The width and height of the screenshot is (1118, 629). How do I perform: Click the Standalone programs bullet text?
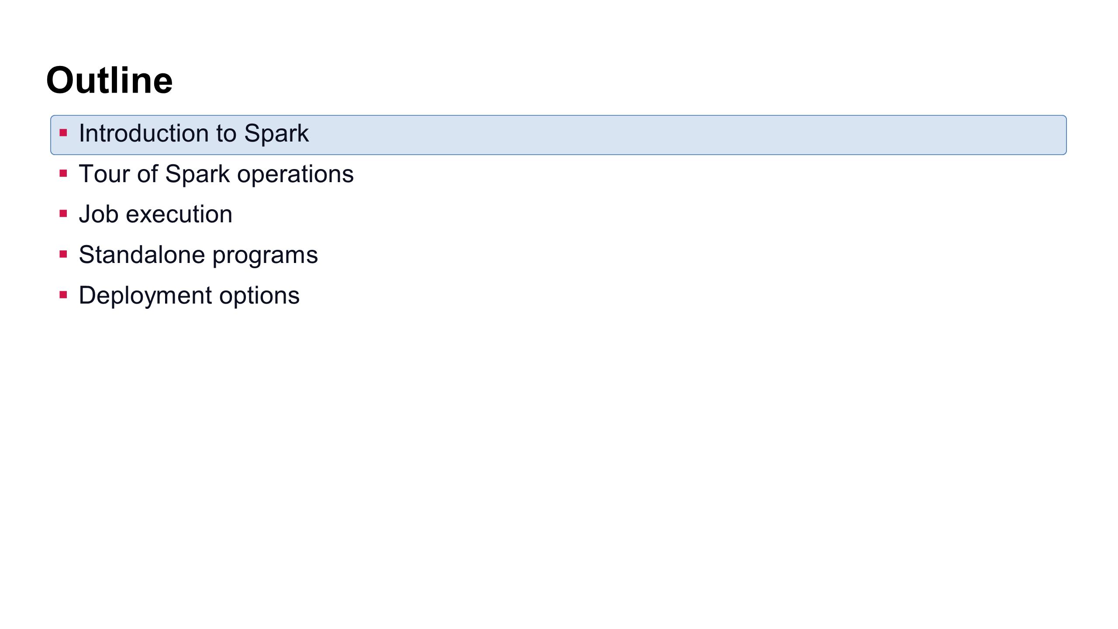coord(198,255)
